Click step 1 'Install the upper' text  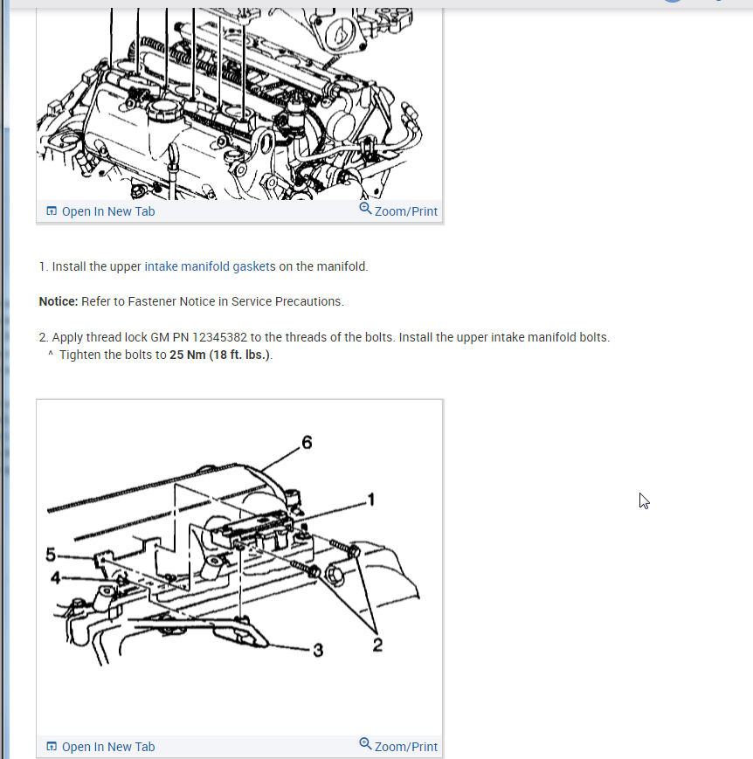point(96,266)
